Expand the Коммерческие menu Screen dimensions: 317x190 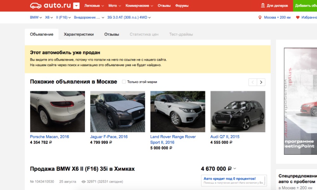click(139, 6)
